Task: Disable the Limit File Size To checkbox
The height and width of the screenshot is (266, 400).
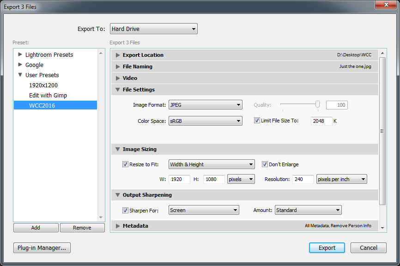Action: (x=257, y=121)
